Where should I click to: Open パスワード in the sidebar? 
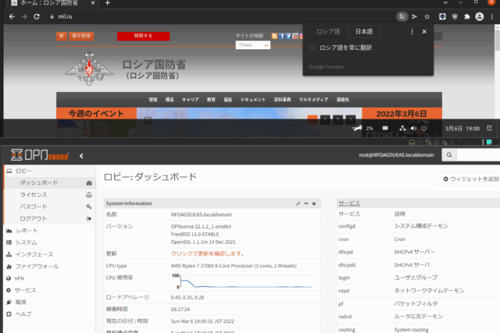[x=49, y=207]
